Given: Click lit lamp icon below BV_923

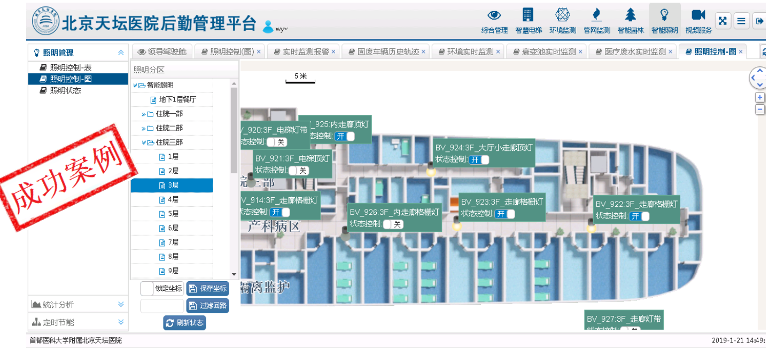Looking at the screenshot, I should coord(456,225).
